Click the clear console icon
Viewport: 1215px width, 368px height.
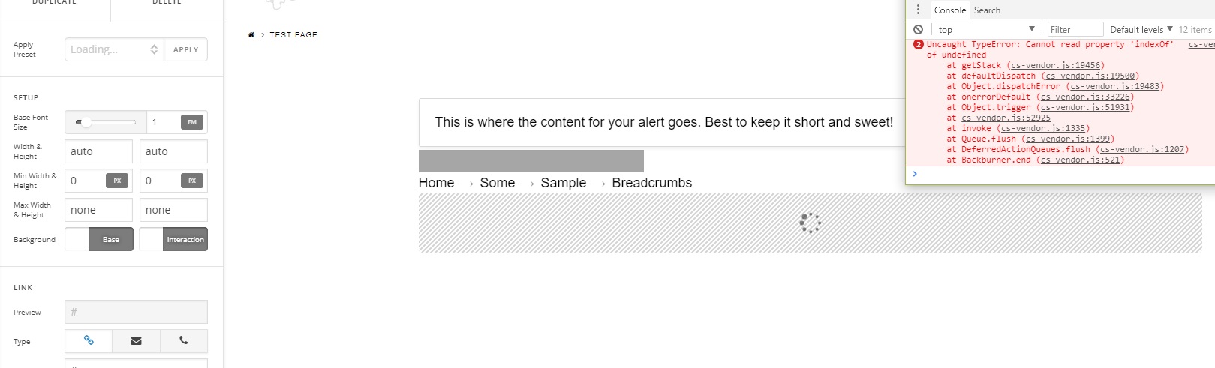(x=918, y=29)
